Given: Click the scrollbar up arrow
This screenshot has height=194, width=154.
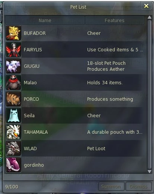Looking at the screenshot, I should click(150, 18).
